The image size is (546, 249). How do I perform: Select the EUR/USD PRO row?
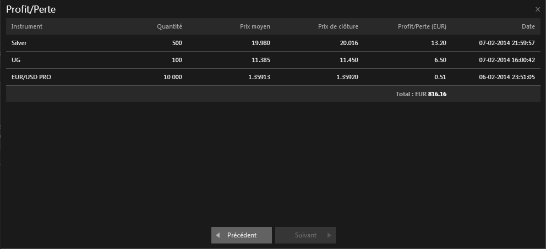coord(31,77)
